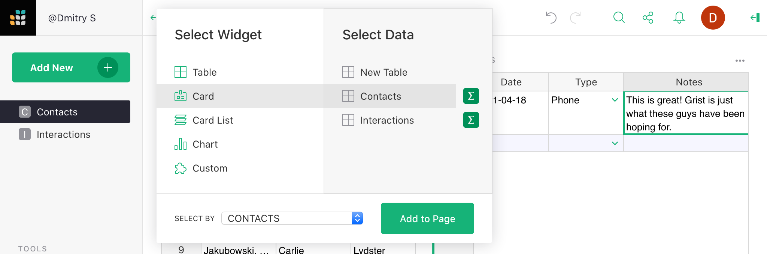This screenshot has width=767, height=254.
Task: Open the Type dropdown showing Phone
Action: point(614,100)
